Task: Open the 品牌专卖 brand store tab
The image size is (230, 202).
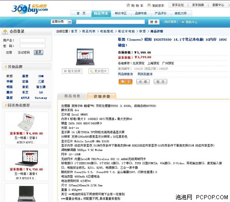Action: (x=141, y=13)
